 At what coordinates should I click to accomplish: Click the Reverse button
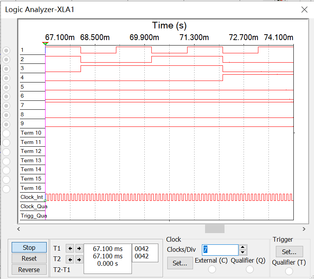tap(29, 269)
